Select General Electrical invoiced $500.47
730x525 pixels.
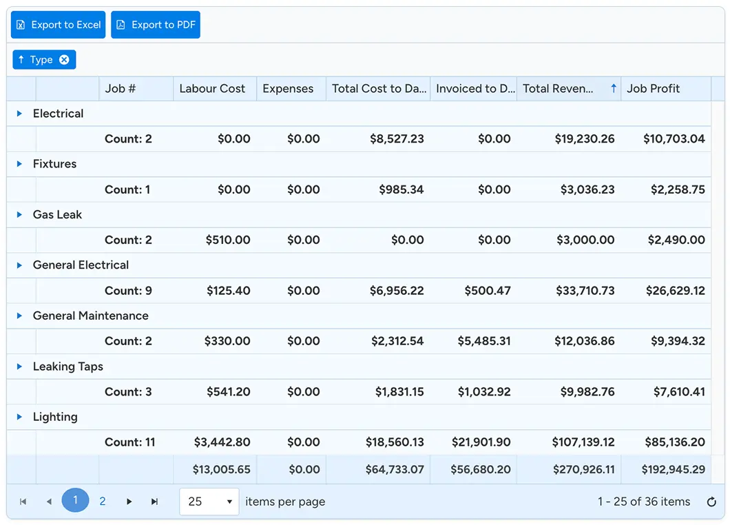488,291
